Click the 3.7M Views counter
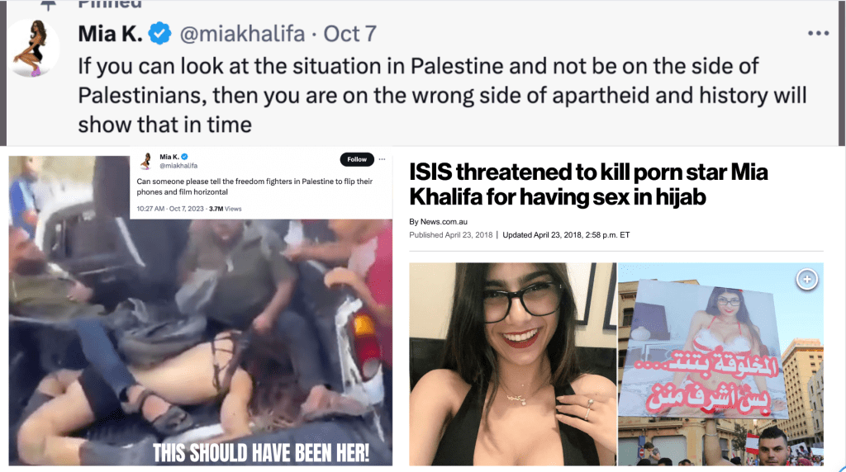 [225, 209]
